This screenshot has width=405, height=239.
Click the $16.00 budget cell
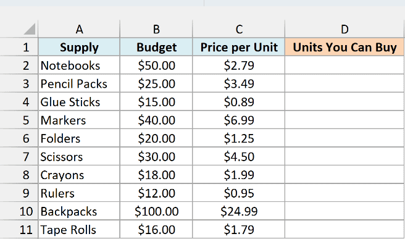point(156,230)
